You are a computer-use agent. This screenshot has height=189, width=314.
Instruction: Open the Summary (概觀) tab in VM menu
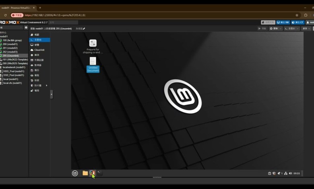(39, 35)
